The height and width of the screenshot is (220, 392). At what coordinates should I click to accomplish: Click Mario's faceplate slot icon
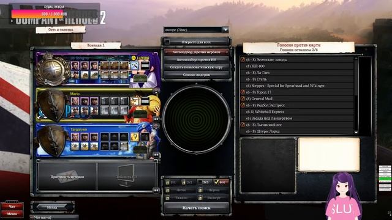[x=145, y=101]
